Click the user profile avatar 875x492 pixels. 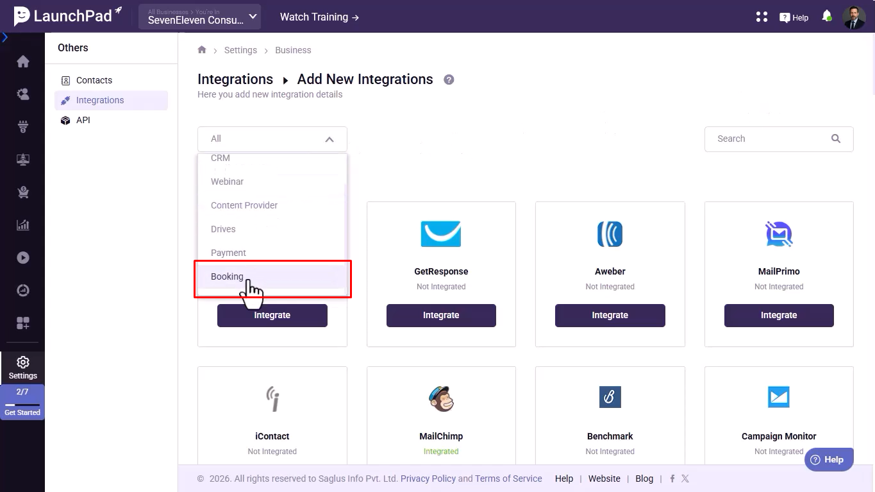(854, 17)
